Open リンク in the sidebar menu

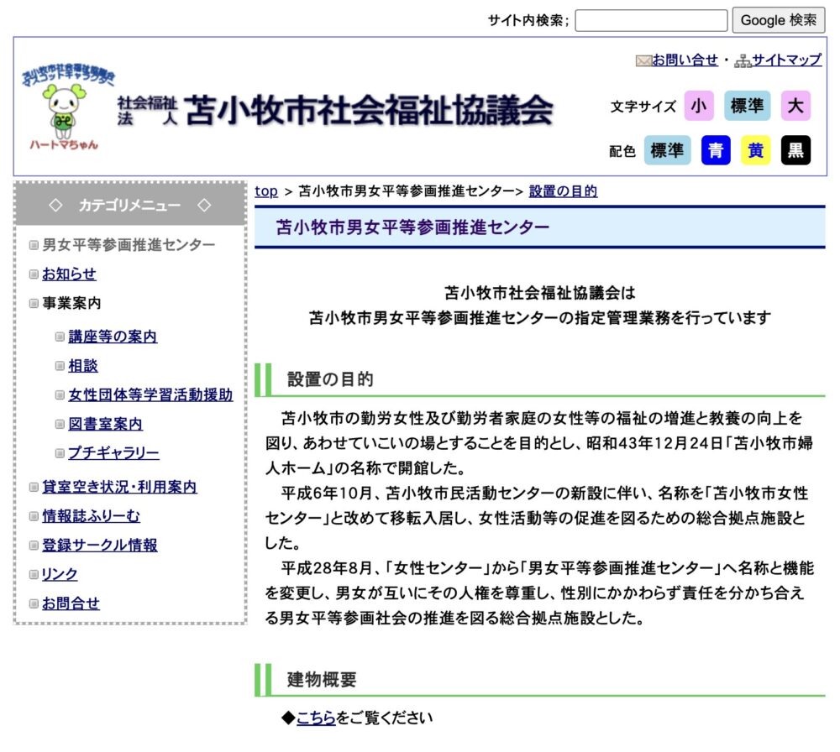[60, 574]
